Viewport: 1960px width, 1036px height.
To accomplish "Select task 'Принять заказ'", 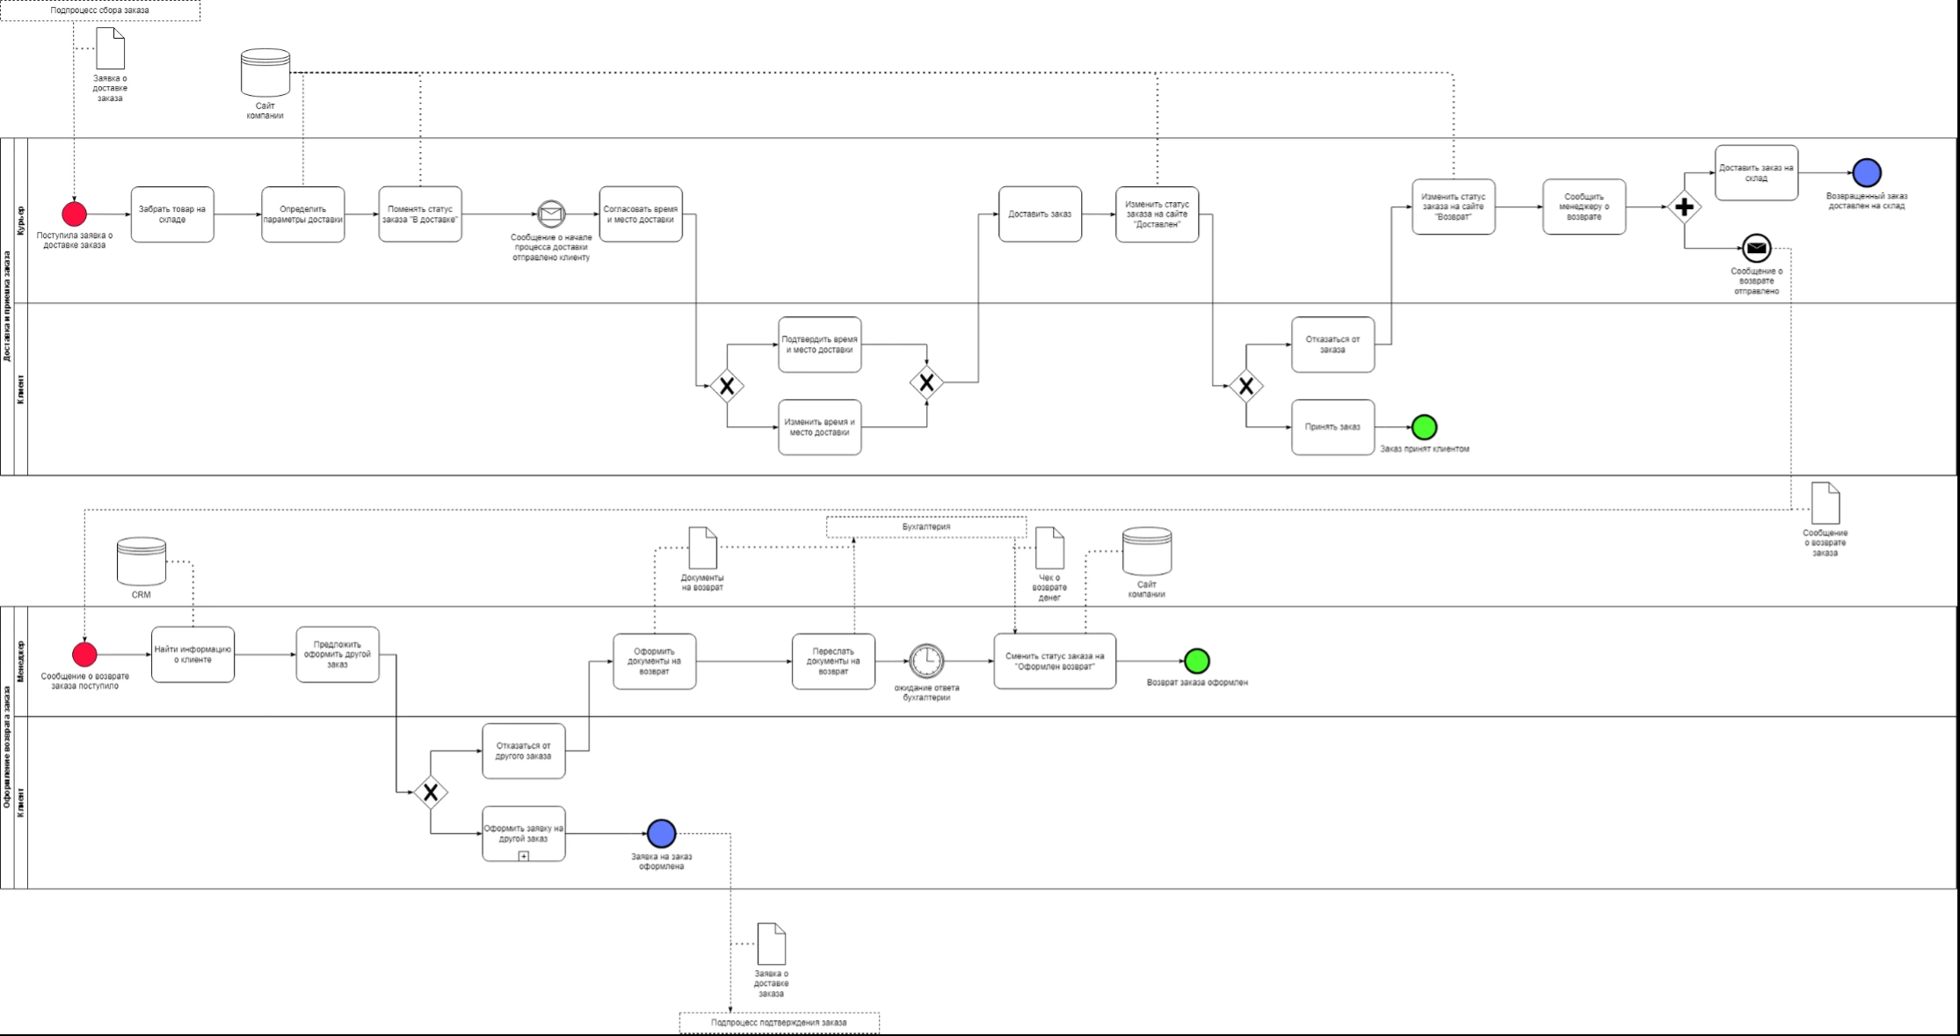I will coord(1332,427).
